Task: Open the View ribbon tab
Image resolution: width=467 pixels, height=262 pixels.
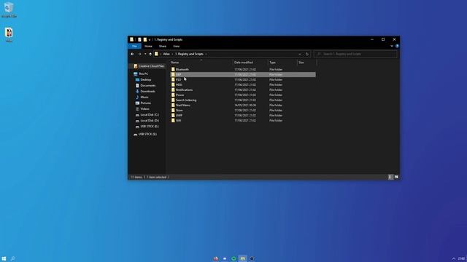Action: [177, 47]
